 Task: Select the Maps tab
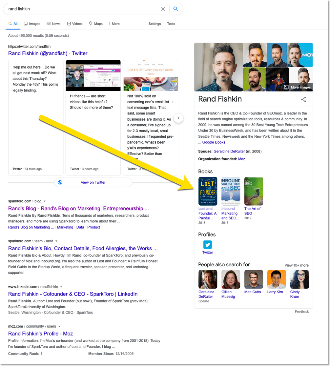(x=96, y=24)
